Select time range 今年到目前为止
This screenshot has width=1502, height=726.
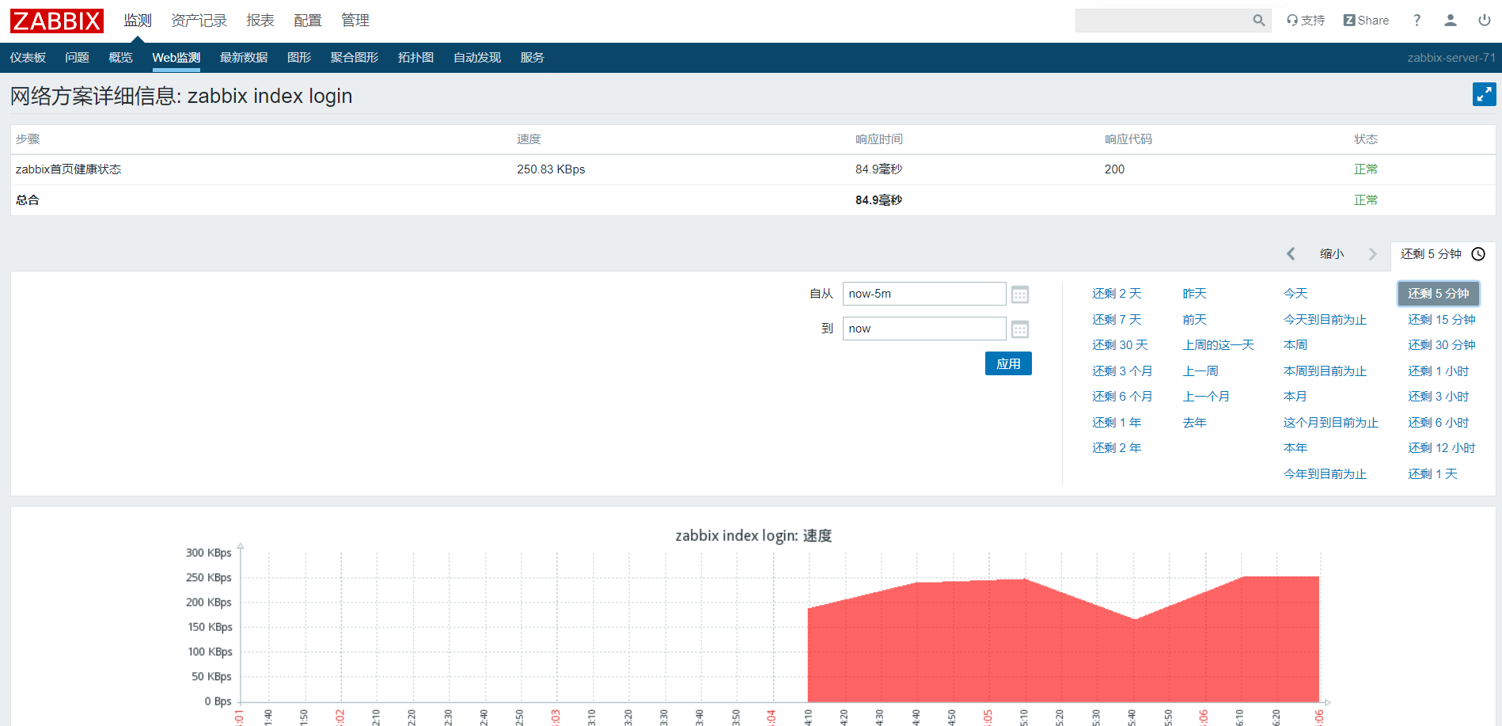(1325, 474)
